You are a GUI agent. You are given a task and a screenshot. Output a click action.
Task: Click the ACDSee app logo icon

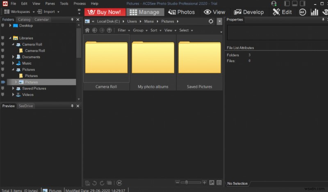tap(5, 4)
